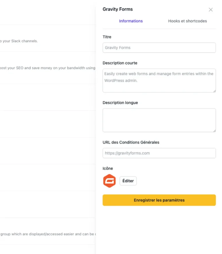Save with Enregistrer les paramètres button
This screenshot has width=222, height=254.
tap(159, 200)
